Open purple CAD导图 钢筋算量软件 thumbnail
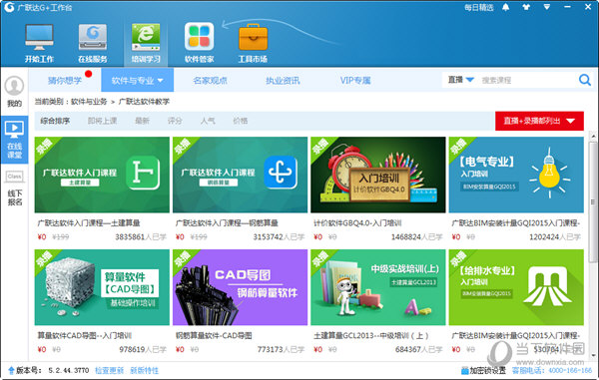 (240, 287)
